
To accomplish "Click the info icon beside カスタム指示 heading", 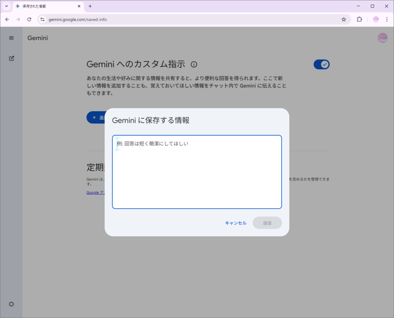I will (194, 64).
